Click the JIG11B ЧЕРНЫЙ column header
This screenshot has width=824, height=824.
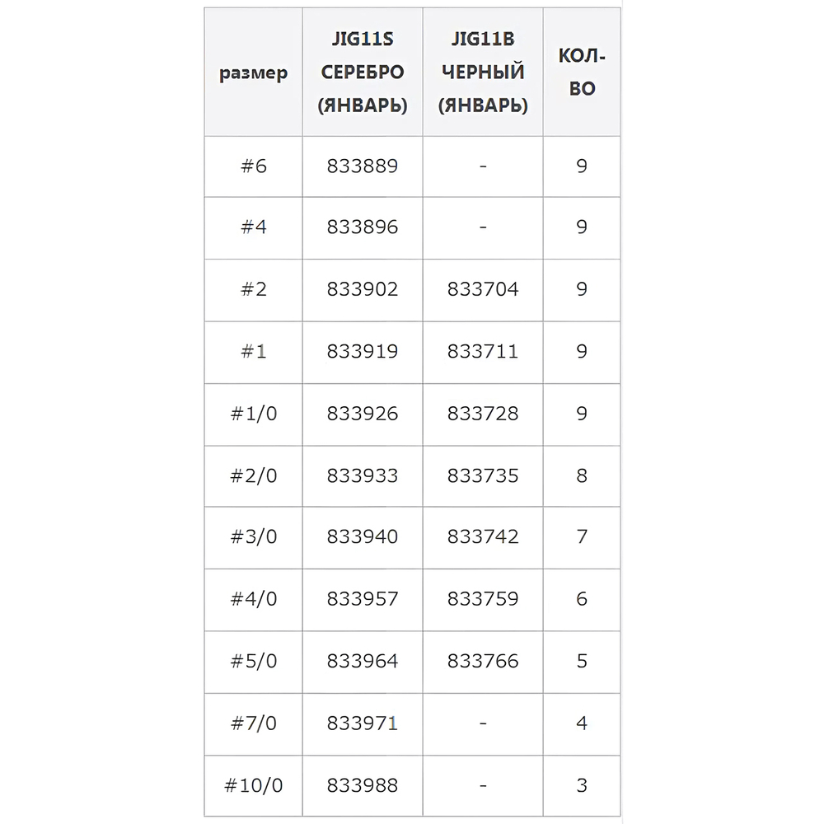pos(483,73)
